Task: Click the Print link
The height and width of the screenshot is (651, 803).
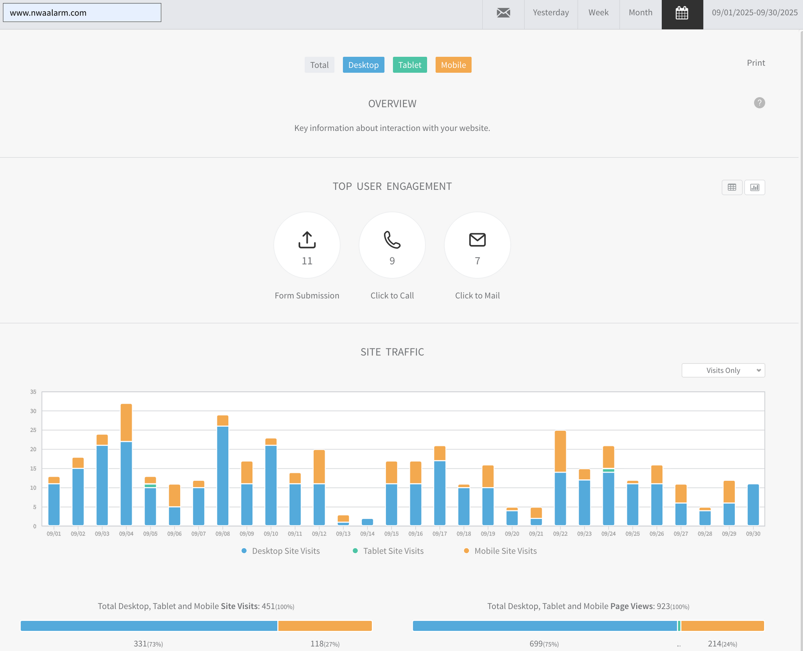Action: pos(756,63)
